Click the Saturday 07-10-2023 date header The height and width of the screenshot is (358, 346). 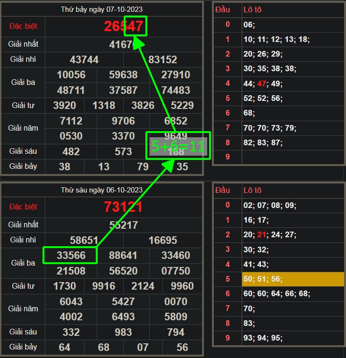pyautogui.click(x=101, y=9)
